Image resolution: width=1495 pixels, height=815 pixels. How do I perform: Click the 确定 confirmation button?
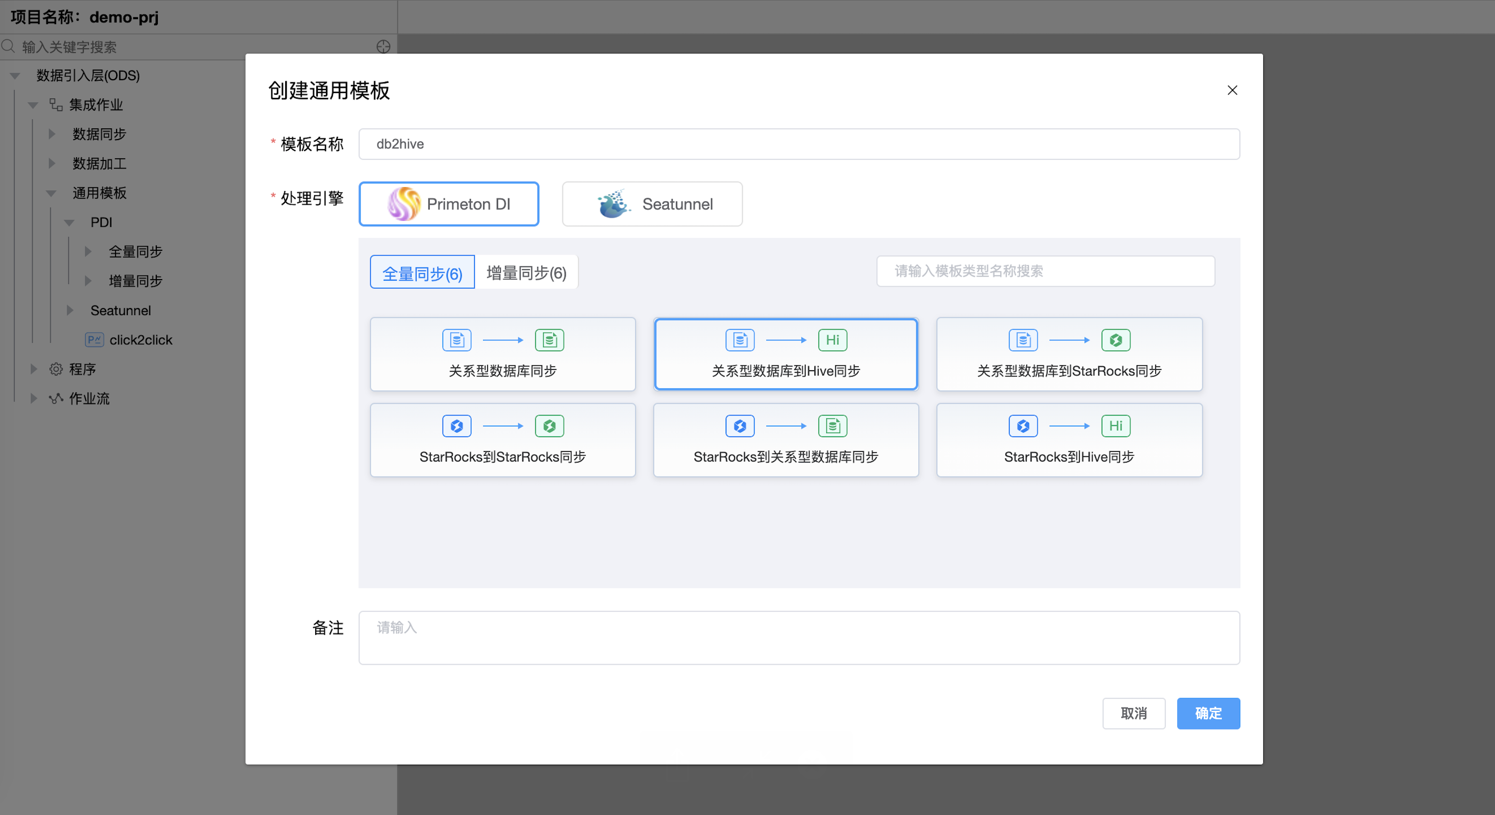[1208, 713]
